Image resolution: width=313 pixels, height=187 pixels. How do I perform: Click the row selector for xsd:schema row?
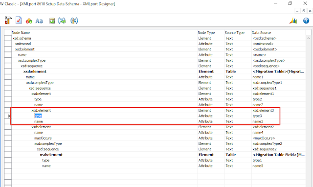point(8,38)
